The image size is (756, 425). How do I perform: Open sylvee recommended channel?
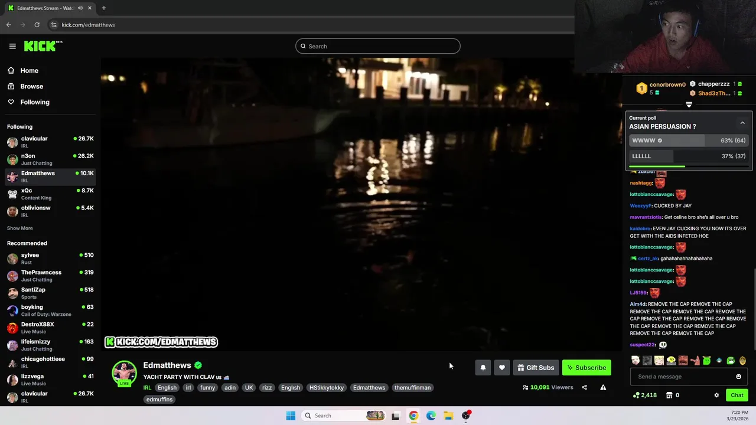pyautogui.click(x=50, y=259)
